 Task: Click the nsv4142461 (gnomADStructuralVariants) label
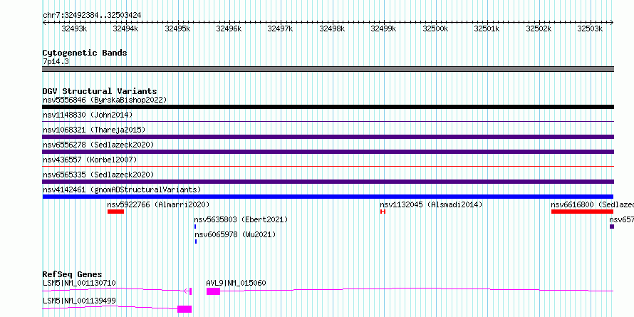pyautogui.click(x=122, y=189)
